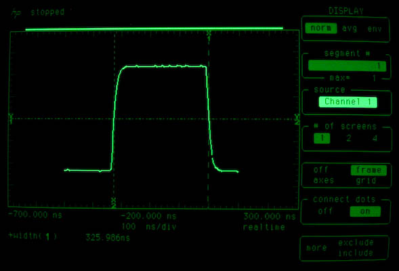Select avg display mode
Viewport: 399px width, 271px height.
[x=350, y=28]
